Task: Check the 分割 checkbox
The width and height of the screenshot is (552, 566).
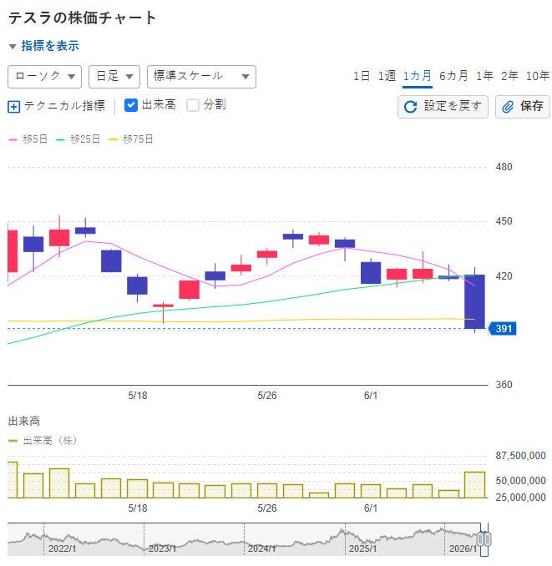Action: point(193,105)
